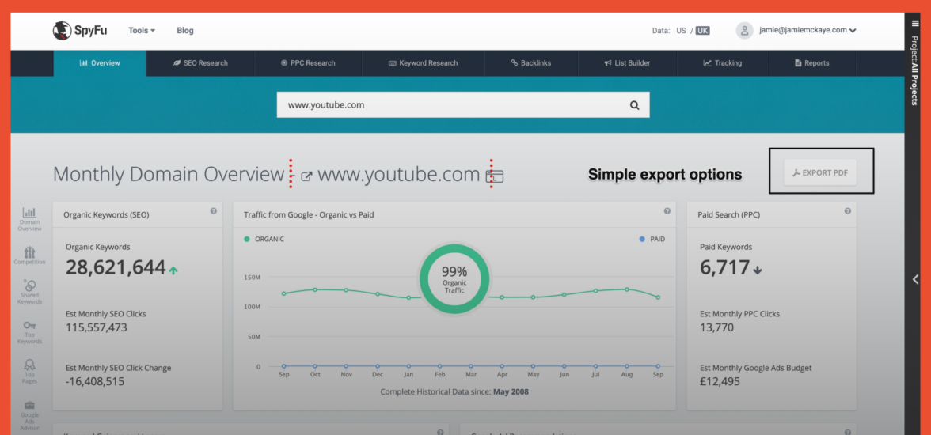Open the Tools dropdown menu
Viewport: 931px width, 435px height.
142,30
